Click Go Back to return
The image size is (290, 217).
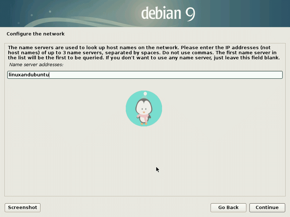point(228,208)
